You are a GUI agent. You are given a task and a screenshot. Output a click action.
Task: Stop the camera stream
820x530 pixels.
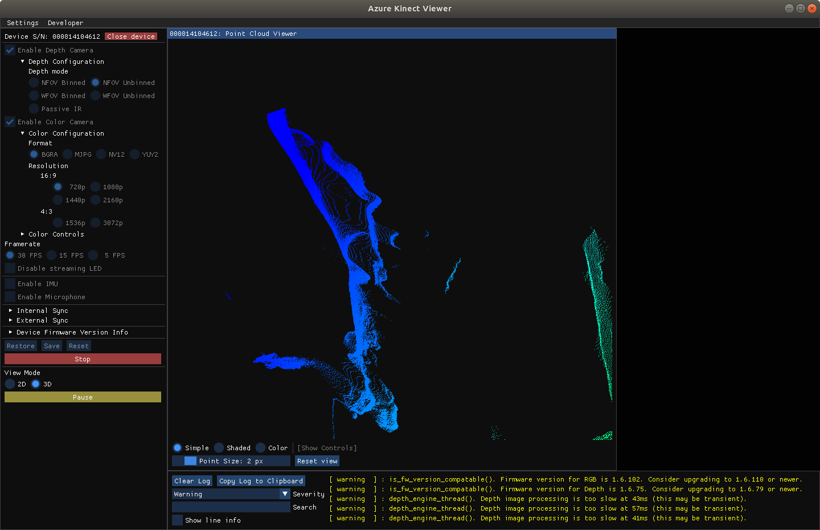pos(82,358)
